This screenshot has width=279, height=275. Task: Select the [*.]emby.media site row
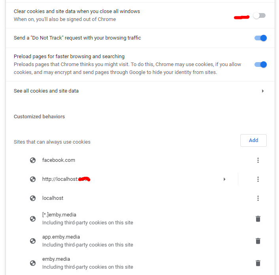tap(59, 215)
